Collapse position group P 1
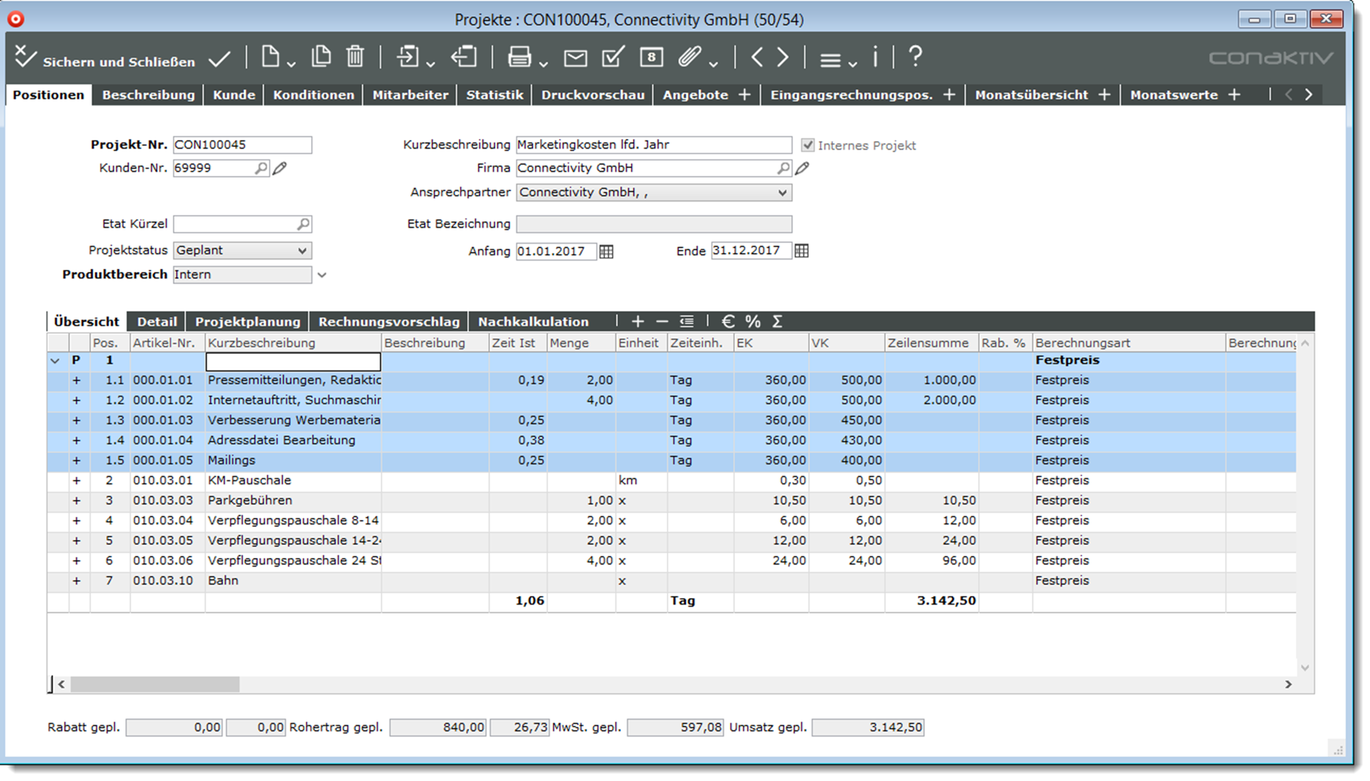The height and width of the screenshot is (781, 1370). 55,360
